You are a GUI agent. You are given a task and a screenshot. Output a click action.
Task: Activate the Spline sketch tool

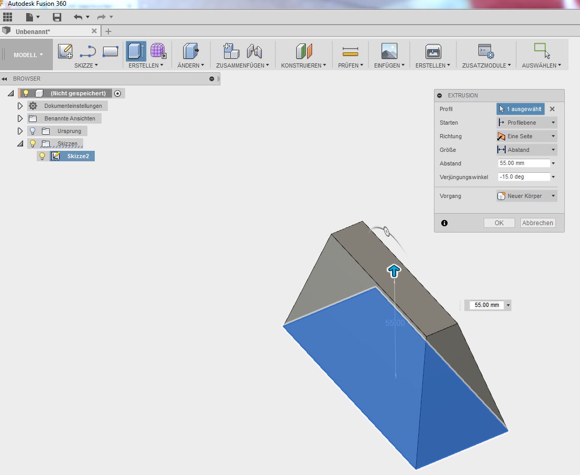tap(87, 50)
